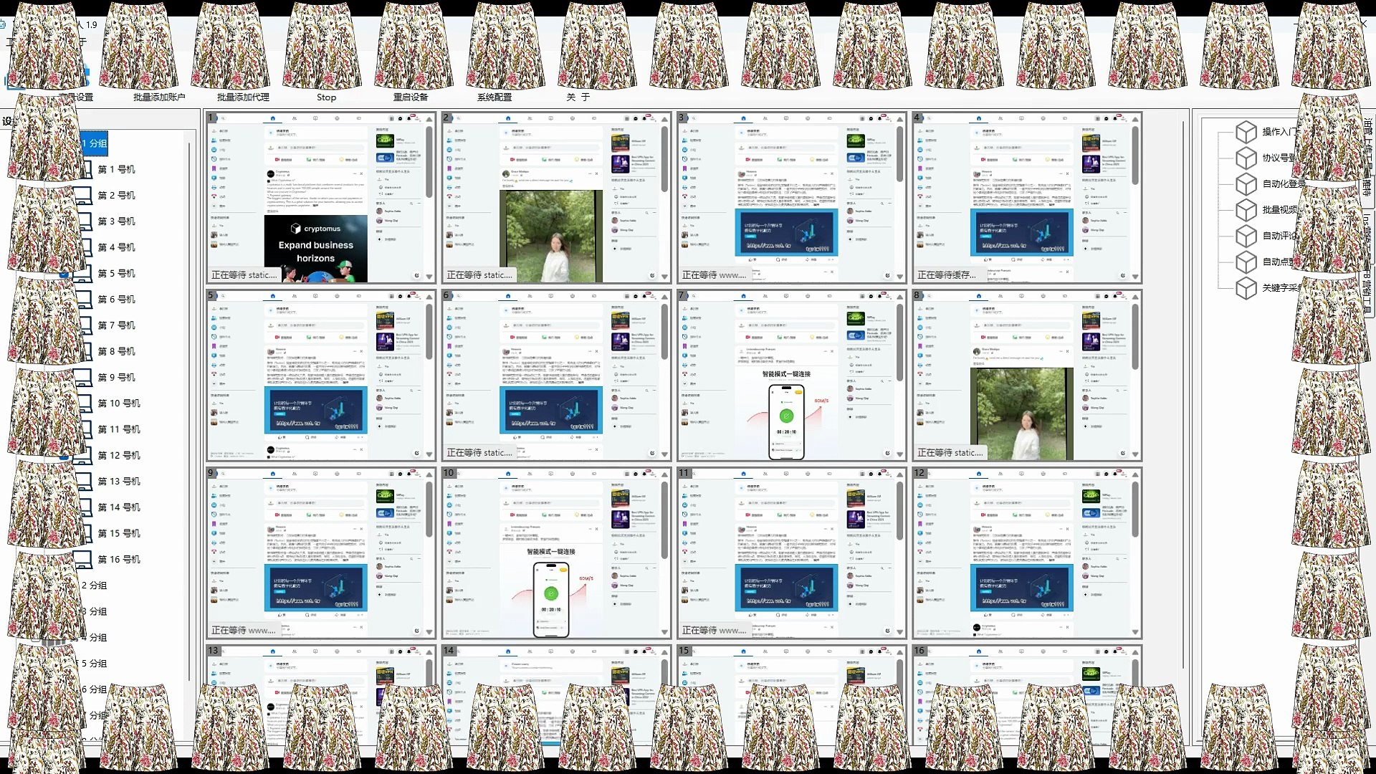This screenshot has width=1376, height=774.
Task: Click the cube icon beside 操作入门
Action: pos(1246,132)
